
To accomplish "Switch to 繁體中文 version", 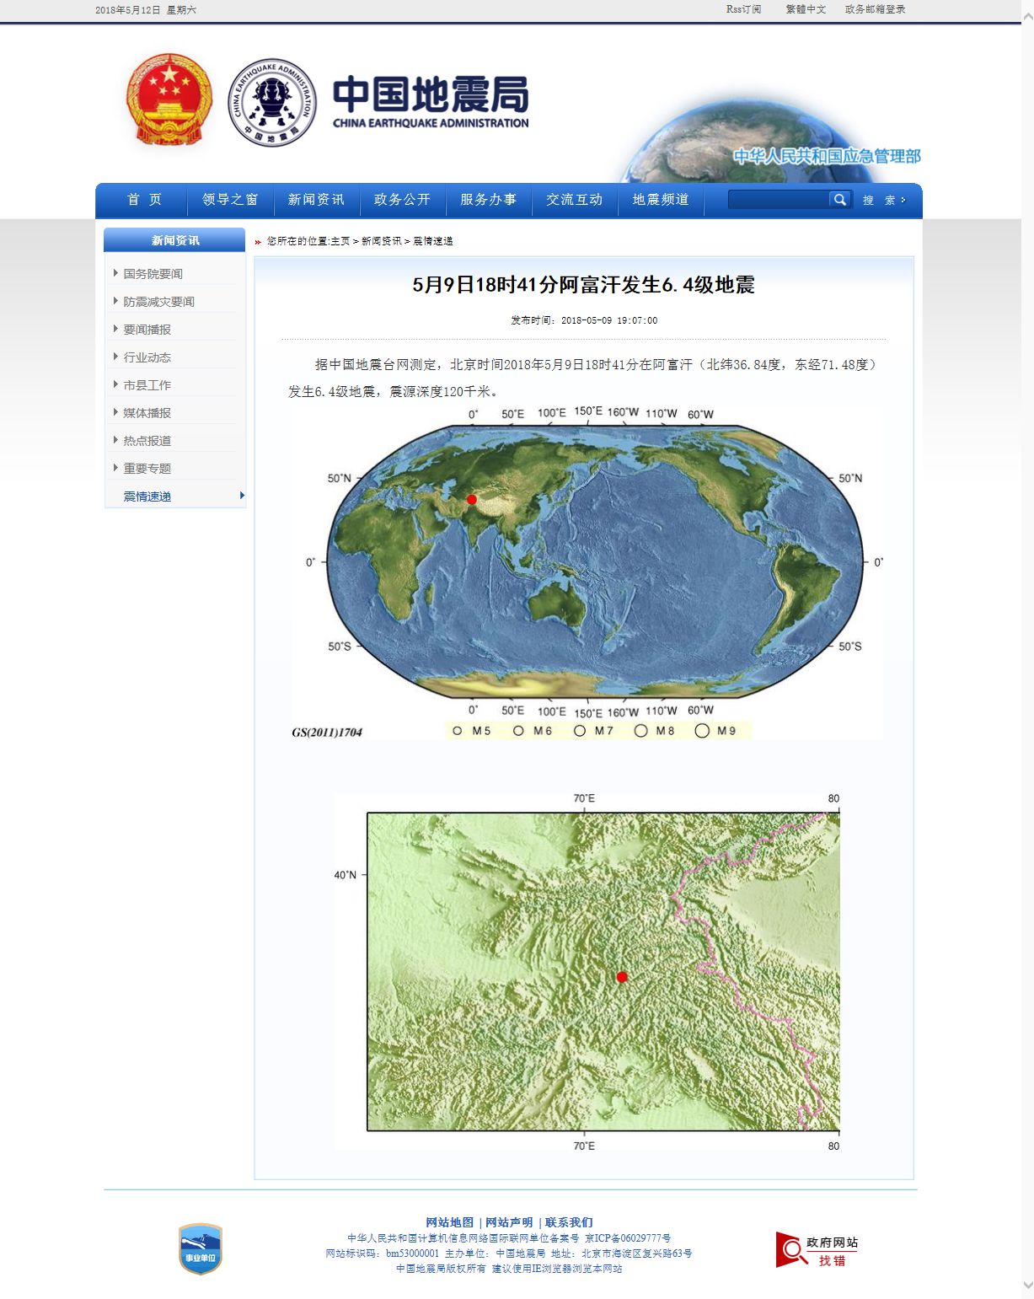I will click(806, 9).
